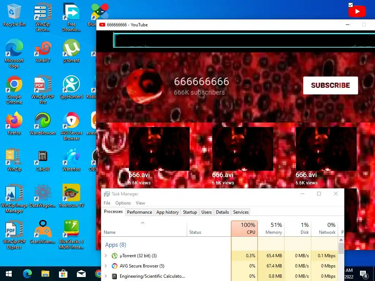Open Treehouse TV desktop shortcut
The image size is (375, 281).
coord(71,196)
